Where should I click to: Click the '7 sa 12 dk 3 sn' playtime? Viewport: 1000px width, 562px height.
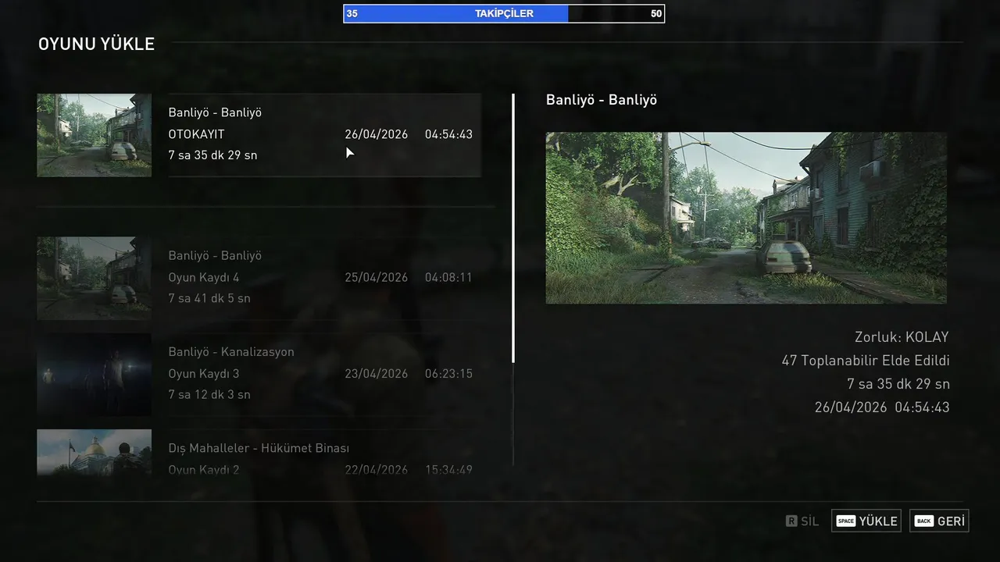pos(209,395)
